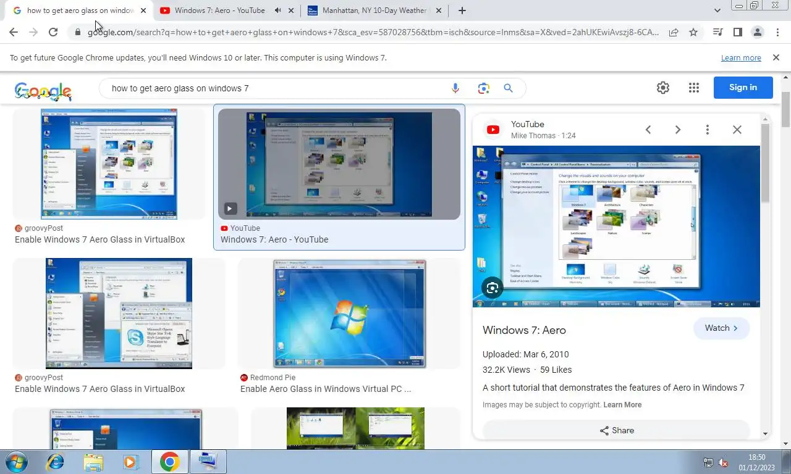The height and width of the screenshot is (474, 791).
Task: Click the Lens search icon on preview image
Action: [493, 288]
